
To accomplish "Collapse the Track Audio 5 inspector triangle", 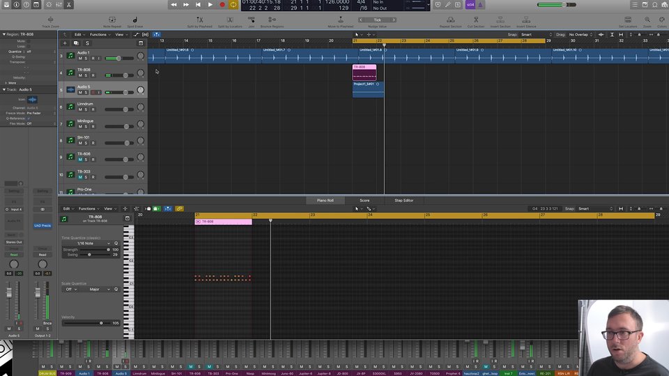I will pyautogui.click(x=4, y=90).
